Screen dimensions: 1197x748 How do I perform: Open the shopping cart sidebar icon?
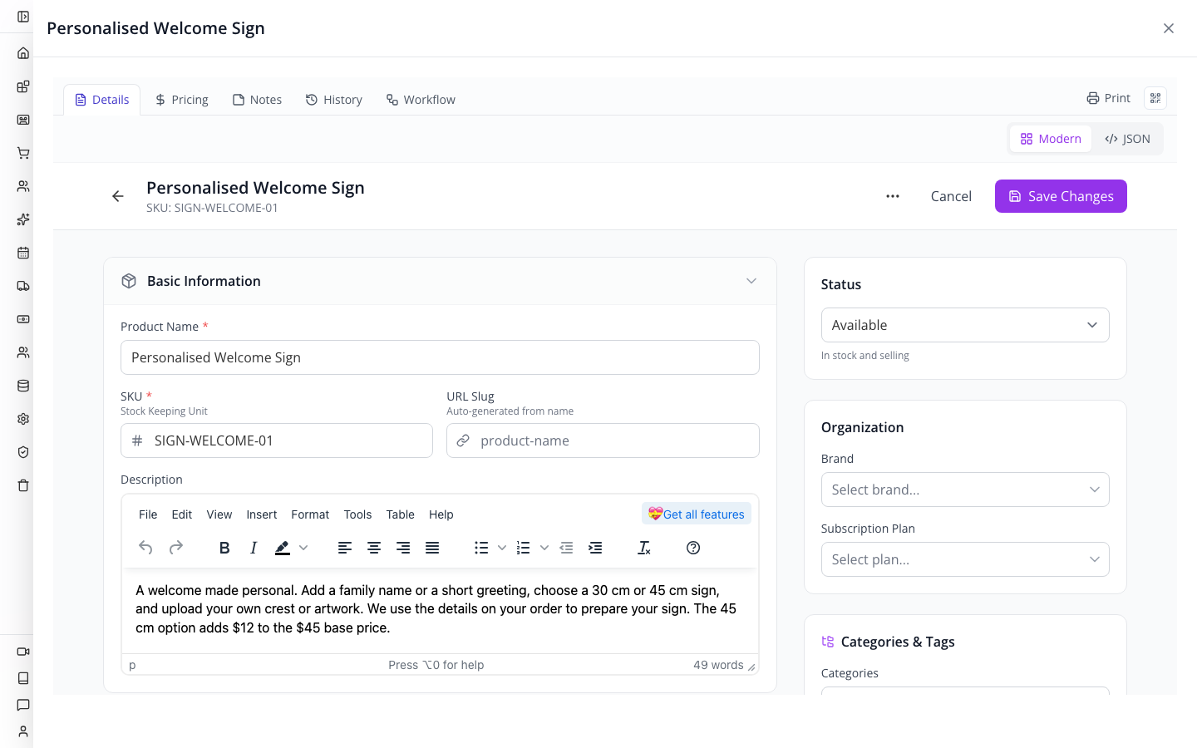point(23,153)
